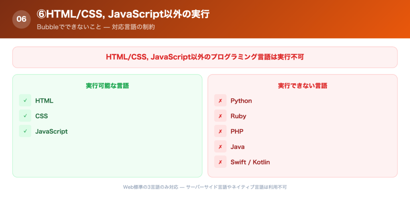Select the slide title ⑥HTML/CSS, JavaScript以外の実行

point(123,15)
